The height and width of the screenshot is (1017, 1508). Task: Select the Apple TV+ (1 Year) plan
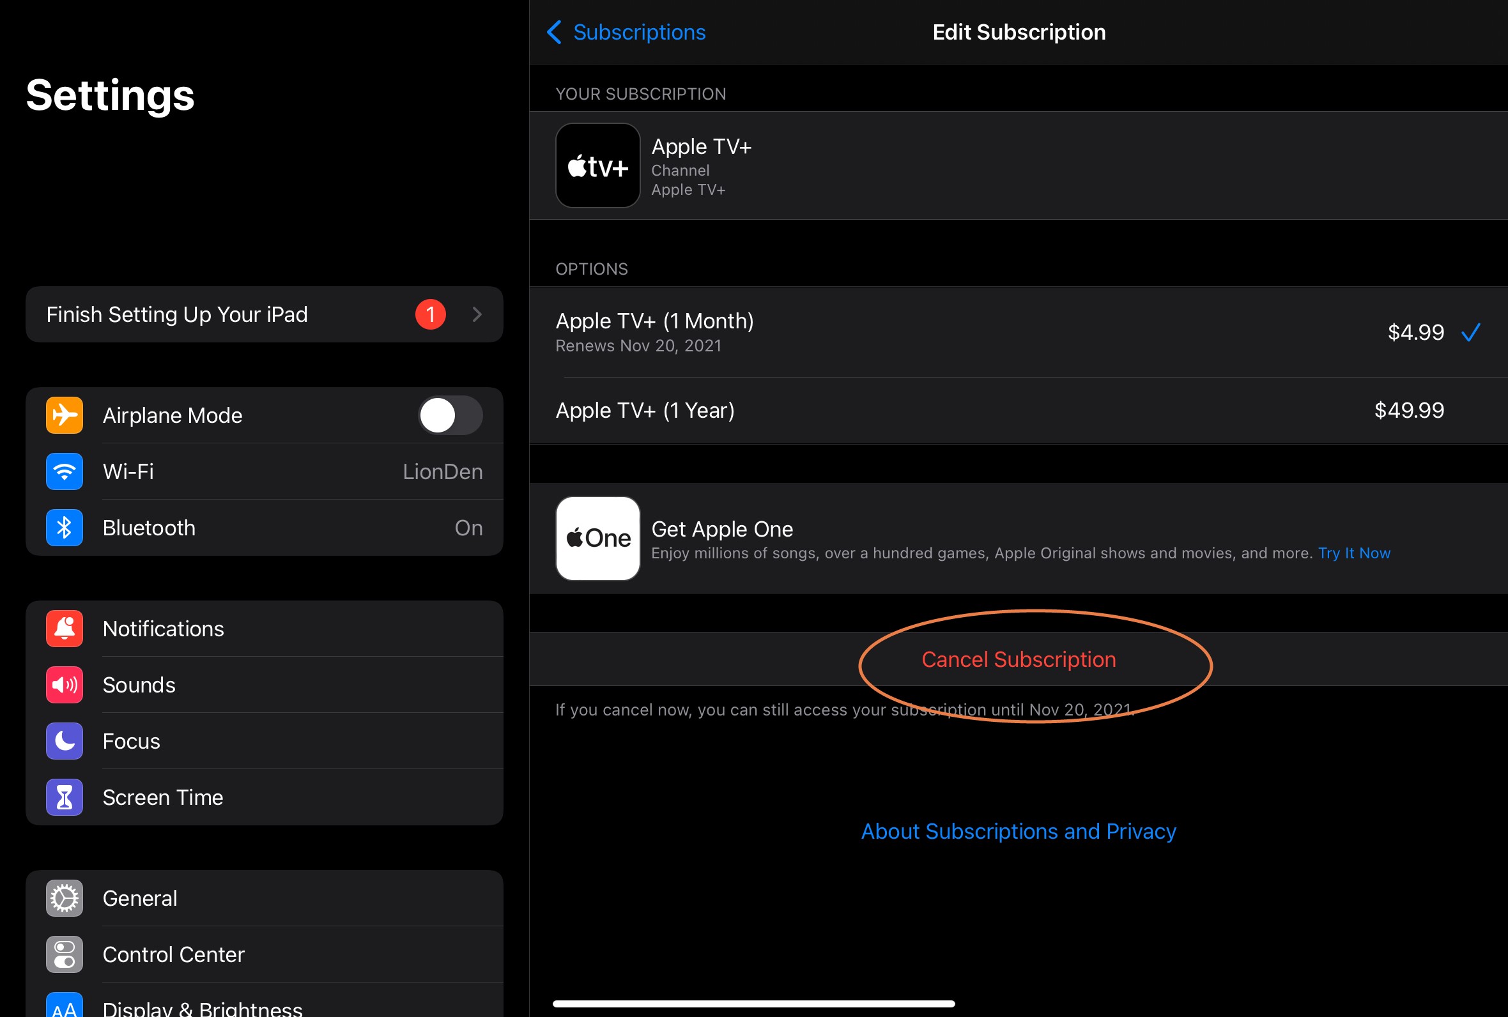(1019, 411)
